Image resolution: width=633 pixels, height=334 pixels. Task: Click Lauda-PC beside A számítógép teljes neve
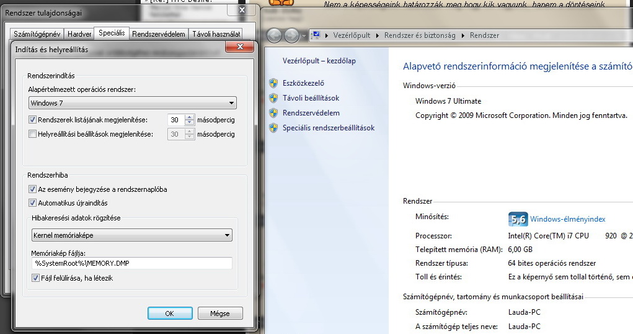[524, 327]
